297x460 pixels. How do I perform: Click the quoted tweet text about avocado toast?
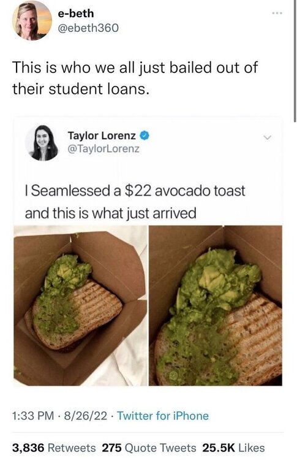point(135,202)
